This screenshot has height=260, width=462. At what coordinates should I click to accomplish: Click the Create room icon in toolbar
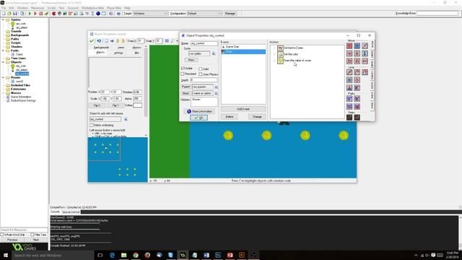pyautogui.click(x=104, y=14)
